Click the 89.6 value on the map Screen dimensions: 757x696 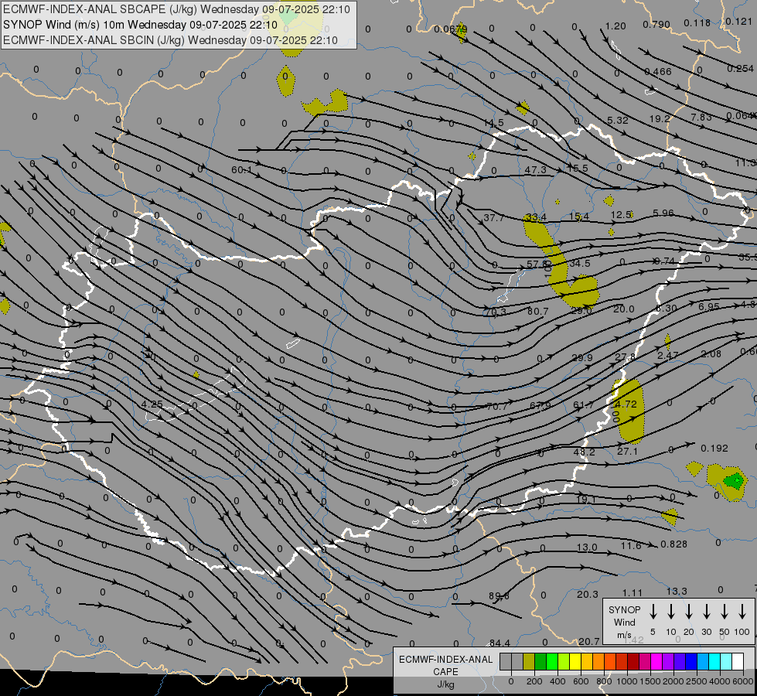coord(499,596)
